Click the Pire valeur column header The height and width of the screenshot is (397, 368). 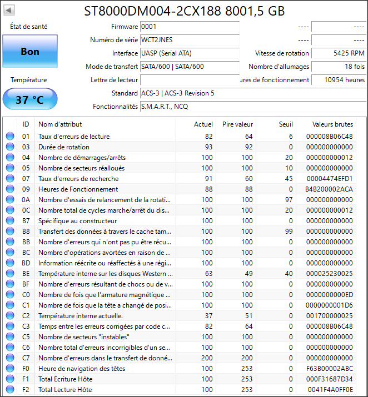(x=236, y=124)
